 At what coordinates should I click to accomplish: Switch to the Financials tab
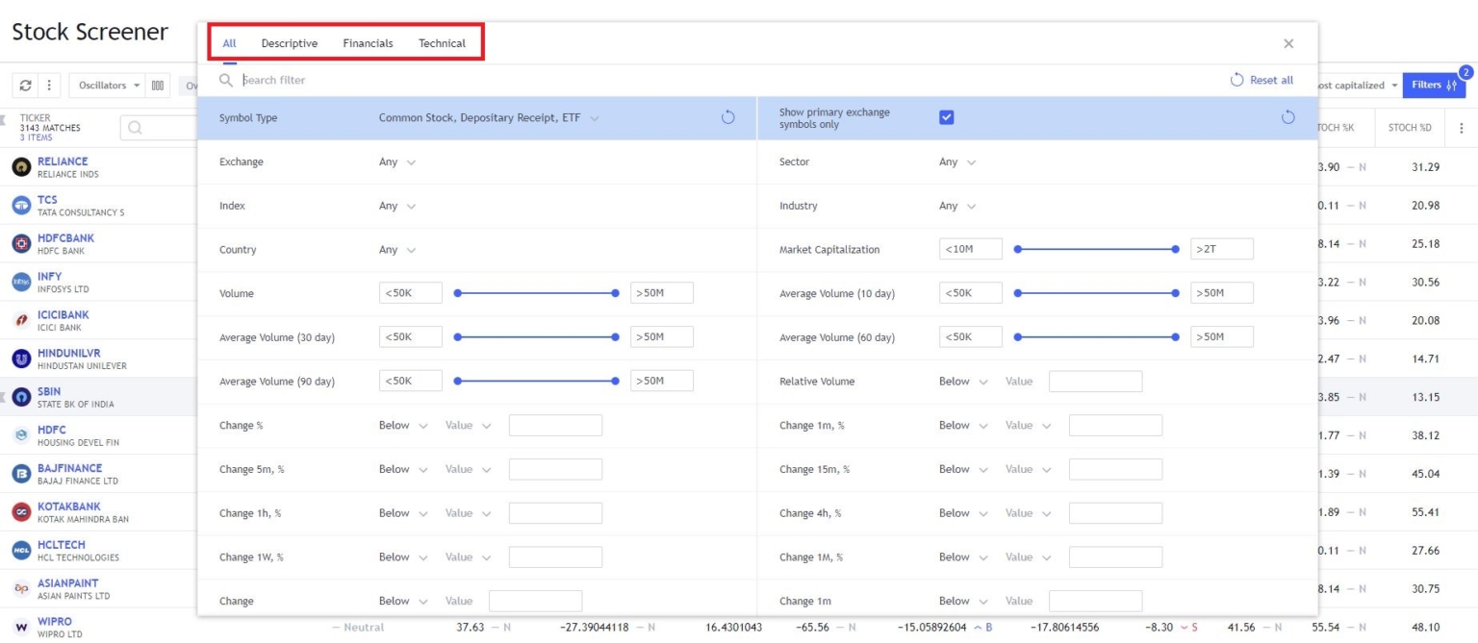(368, 43)
